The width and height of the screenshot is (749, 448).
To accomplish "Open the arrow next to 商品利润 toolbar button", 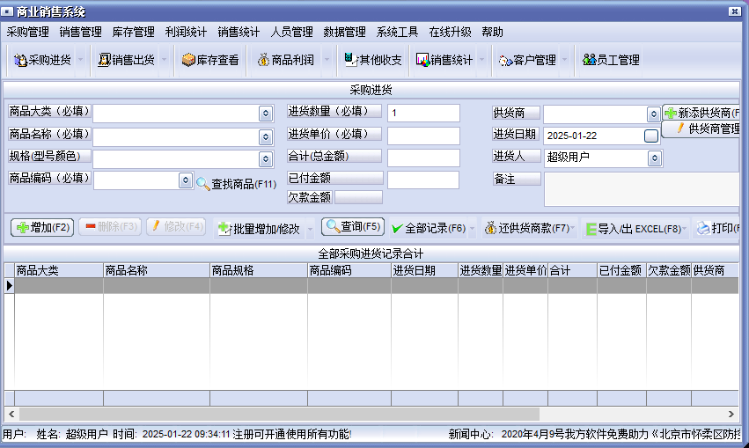I will point(327,60).
